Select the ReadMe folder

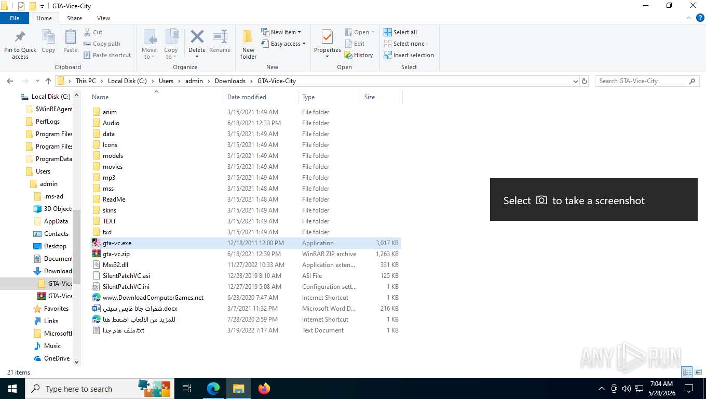(x=246, y=199)
